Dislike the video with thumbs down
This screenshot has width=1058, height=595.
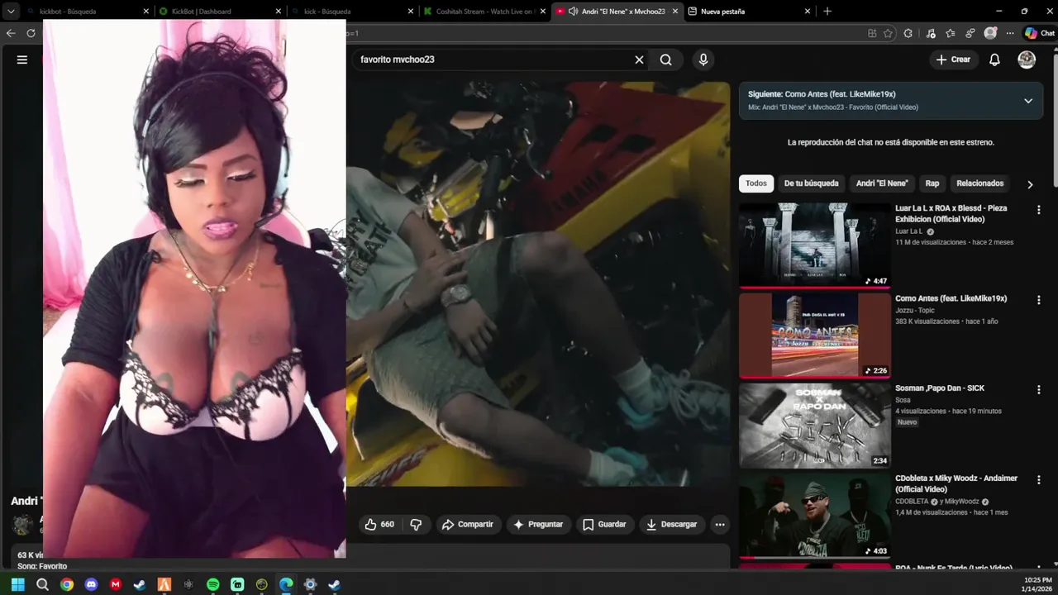click(x=416, y=524)
